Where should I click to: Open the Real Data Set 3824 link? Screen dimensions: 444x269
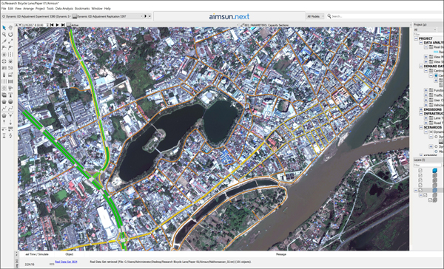[x=66, y=262]
